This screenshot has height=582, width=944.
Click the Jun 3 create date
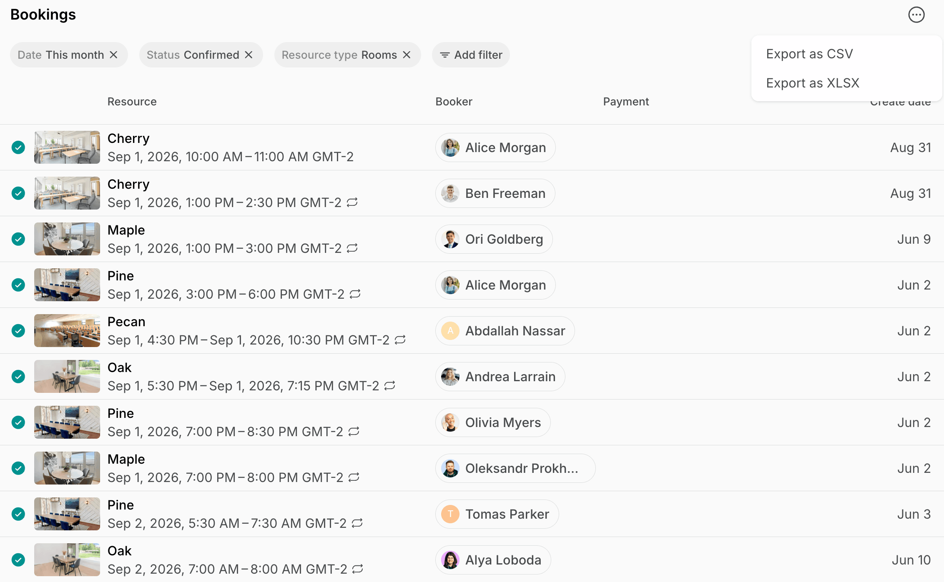[x=914, y=514]
